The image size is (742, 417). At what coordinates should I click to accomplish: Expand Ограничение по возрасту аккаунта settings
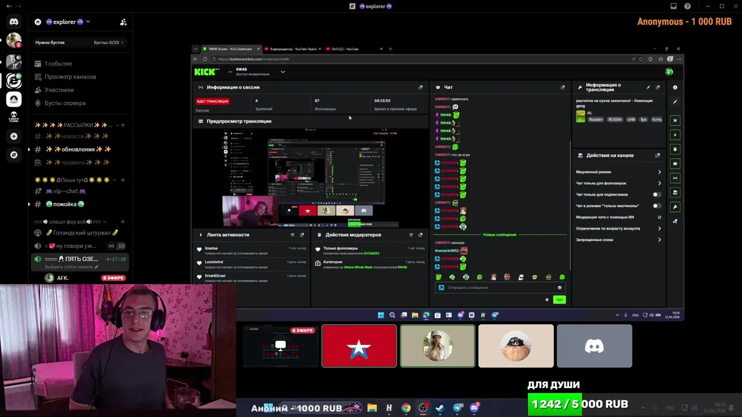point(659,228)
